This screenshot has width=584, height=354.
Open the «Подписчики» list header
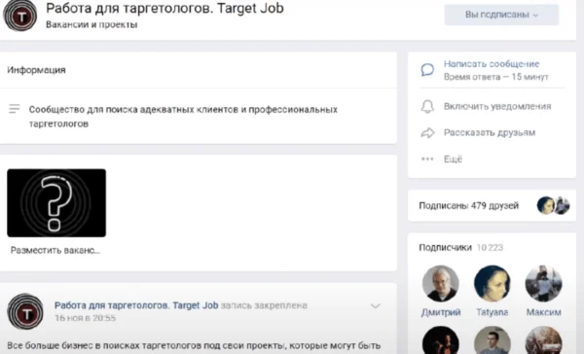click(x=445, y=248)
